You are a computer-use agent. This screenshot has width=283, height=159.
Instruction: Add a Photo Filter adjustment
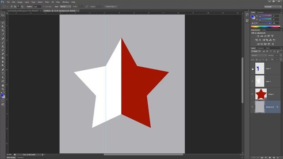click(x=267, y=40)
